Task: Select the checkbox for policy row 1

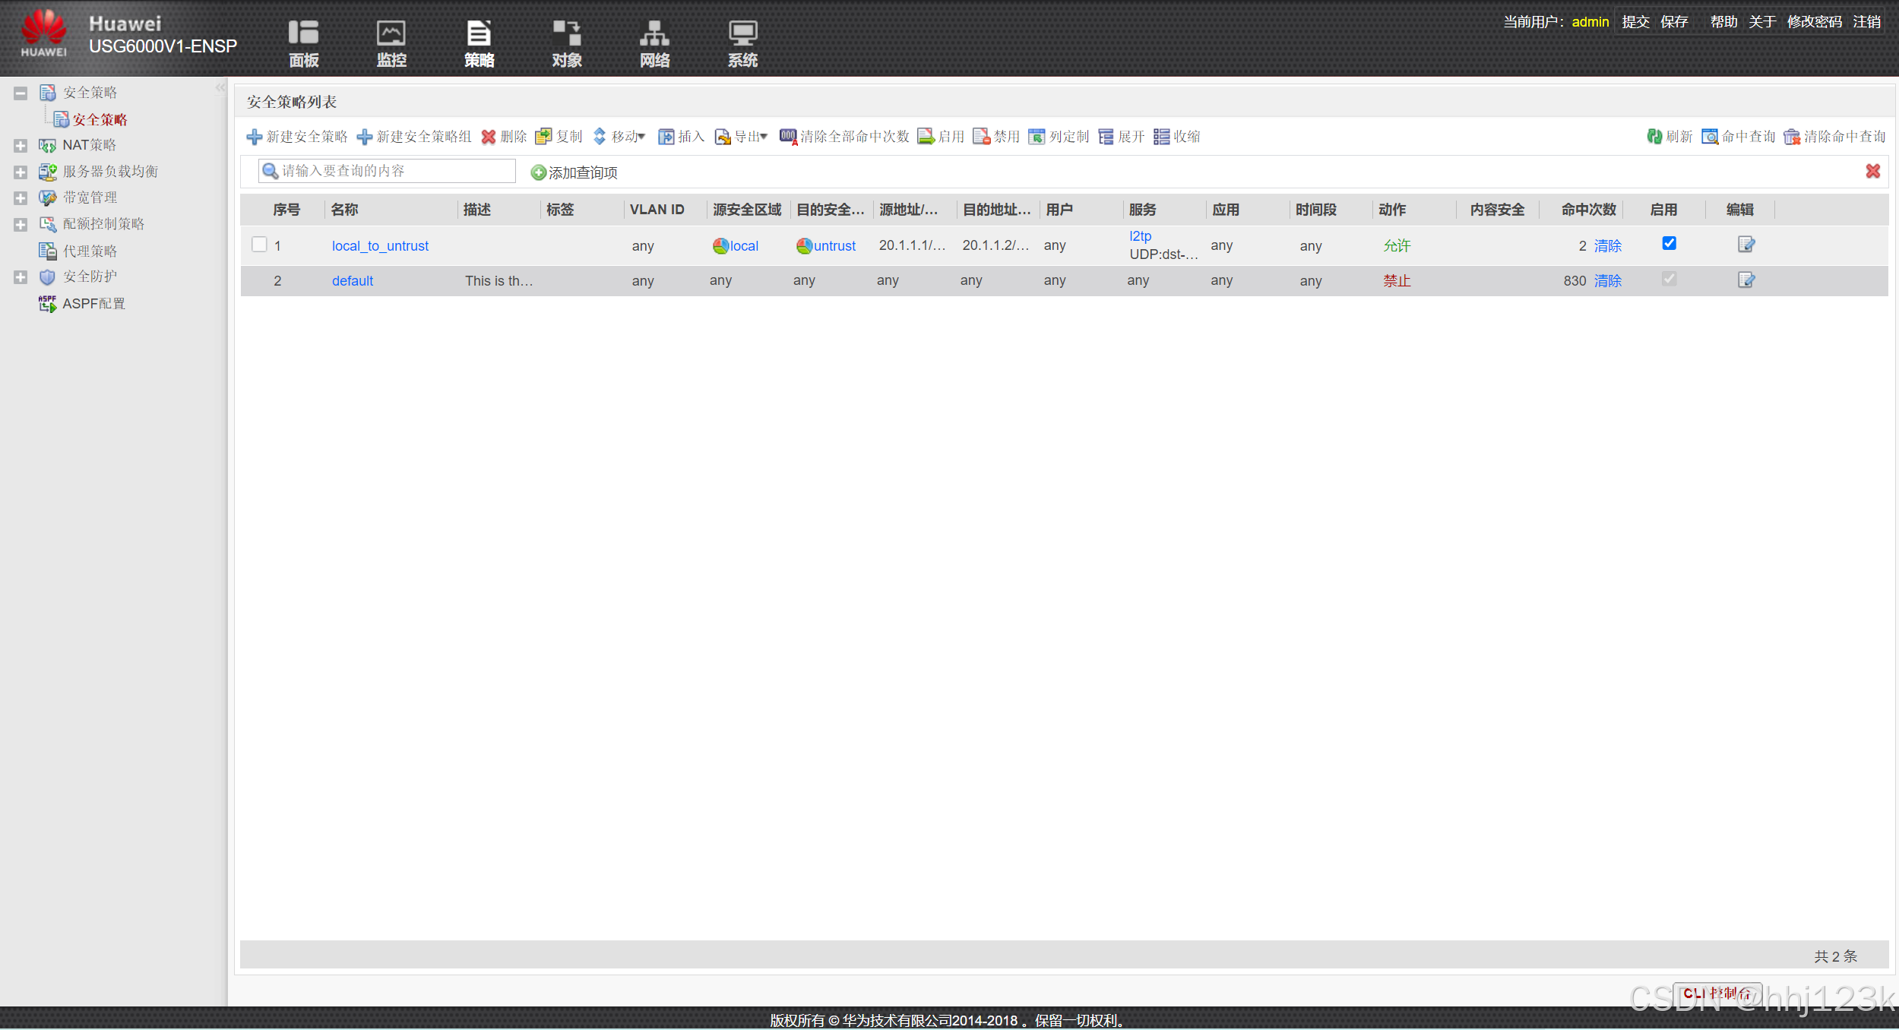Action: tap(259, 245)
